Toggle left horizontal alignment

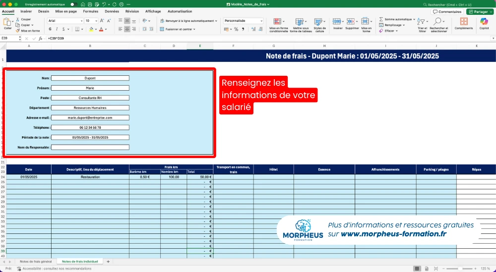pyautogui.click(x=120, y=29)
